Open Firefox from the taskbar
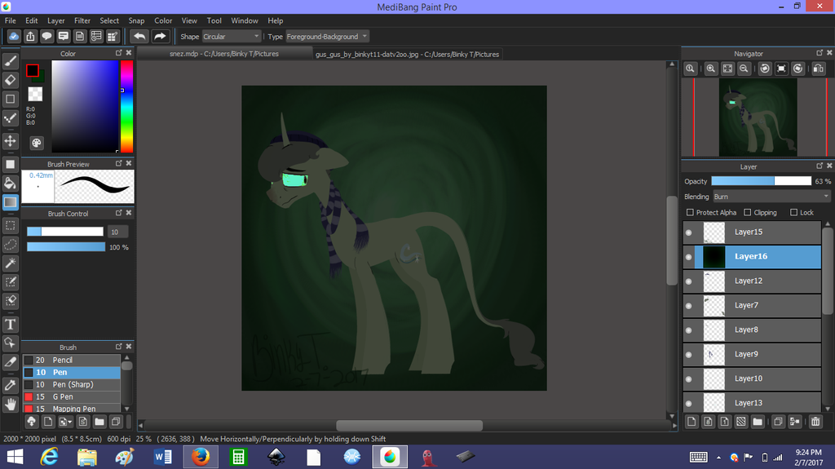 [x=201, y=457]
